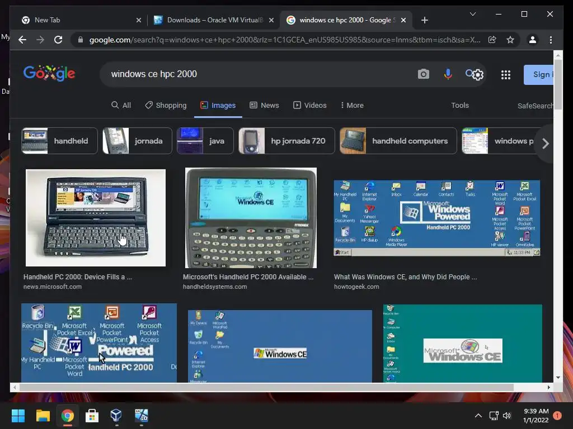Share this page using the share icon

click(x=492, y=40)
